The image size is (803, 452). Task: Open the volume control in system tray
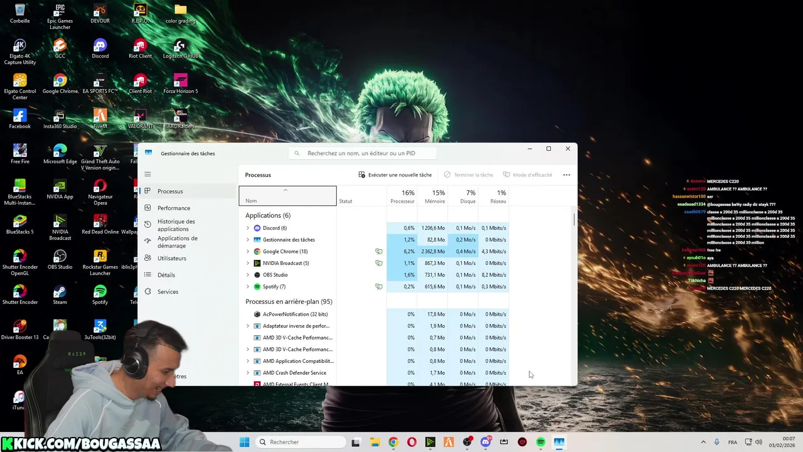click(x=758, y=442)
